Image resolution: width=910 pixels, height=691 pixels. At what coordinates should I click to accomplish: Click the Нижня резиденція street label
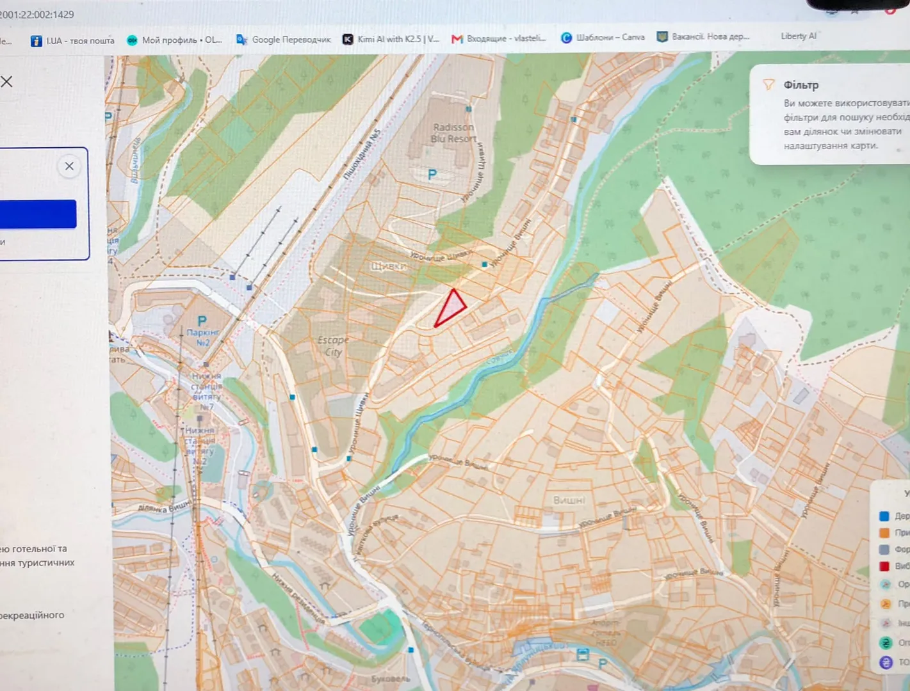tap(298, 598)
